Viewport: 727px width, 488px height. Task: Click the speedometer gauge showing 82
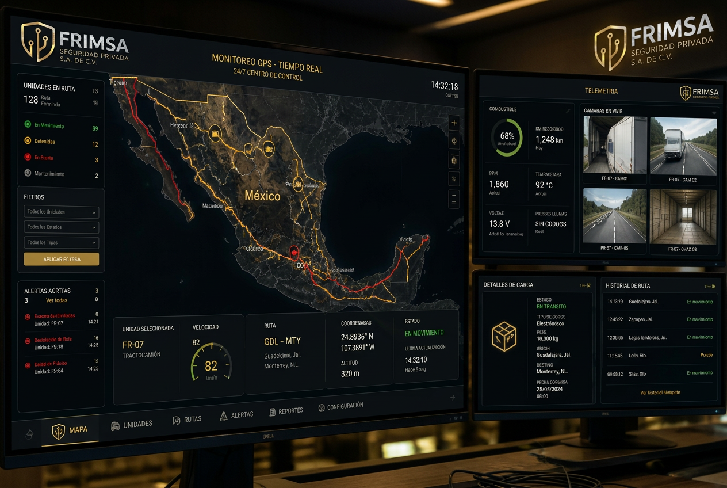coord(211,362)
